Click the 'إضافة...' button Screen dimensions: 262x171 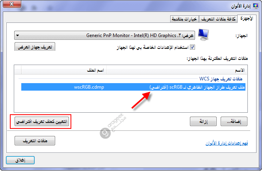(234, 121)
